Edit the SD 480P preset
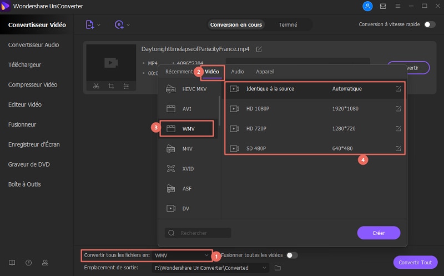444x276 pixels. click(398, 148)
